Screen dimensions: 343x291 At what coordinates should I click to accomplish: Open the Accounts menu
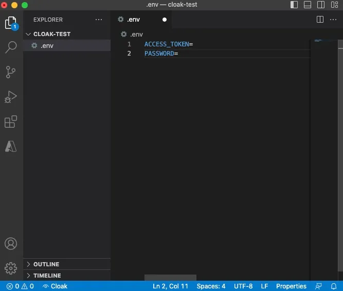[11, 244]
